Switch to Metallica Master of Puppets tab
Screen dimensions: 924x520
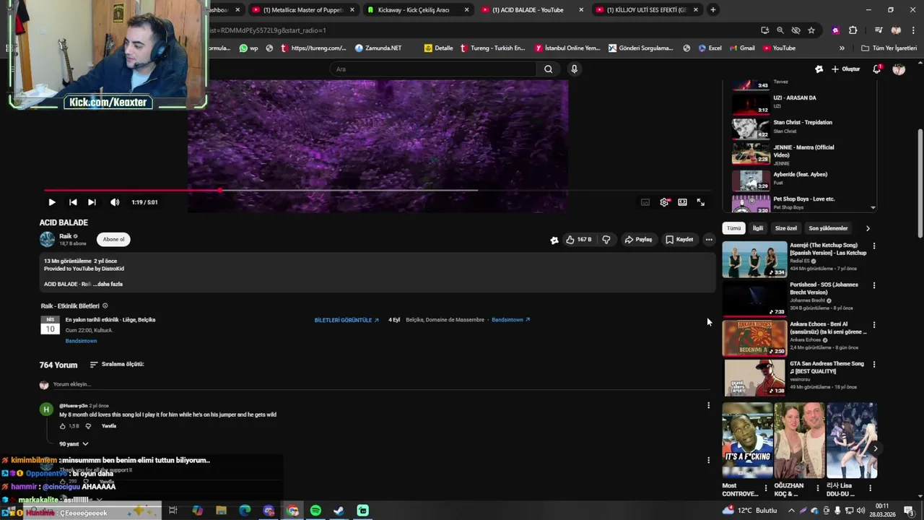[302, 10]
